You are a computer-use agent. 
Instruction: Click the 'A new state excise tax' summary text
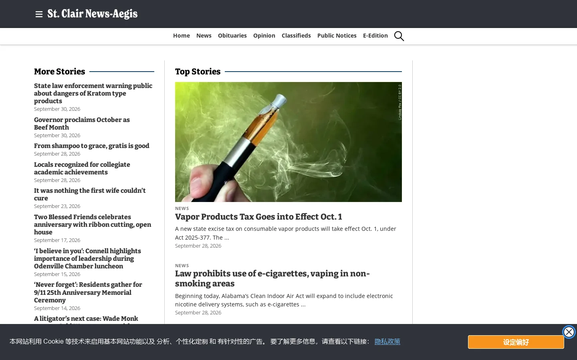286,233
